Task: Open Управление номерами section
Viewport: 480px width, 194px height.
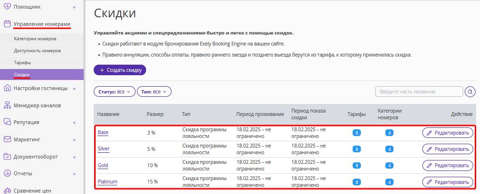Action: tap(42, 24)
